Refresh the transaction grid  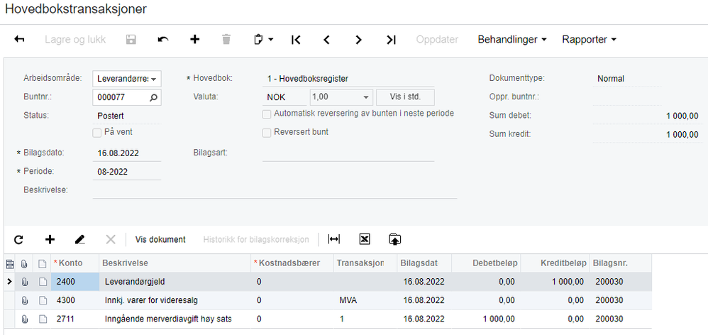[18, 240]
